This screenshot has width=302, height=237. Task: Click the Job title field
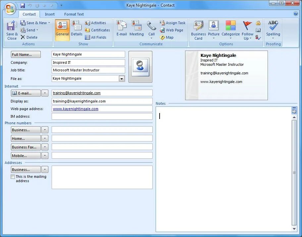coord(88,70)
